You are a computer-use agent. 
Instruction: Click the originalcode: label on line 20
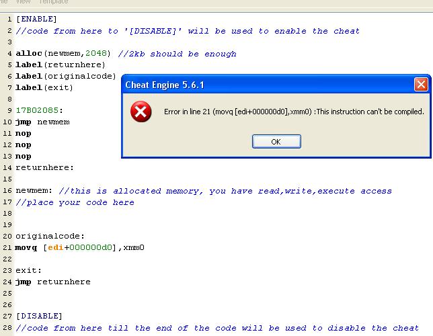50,236
